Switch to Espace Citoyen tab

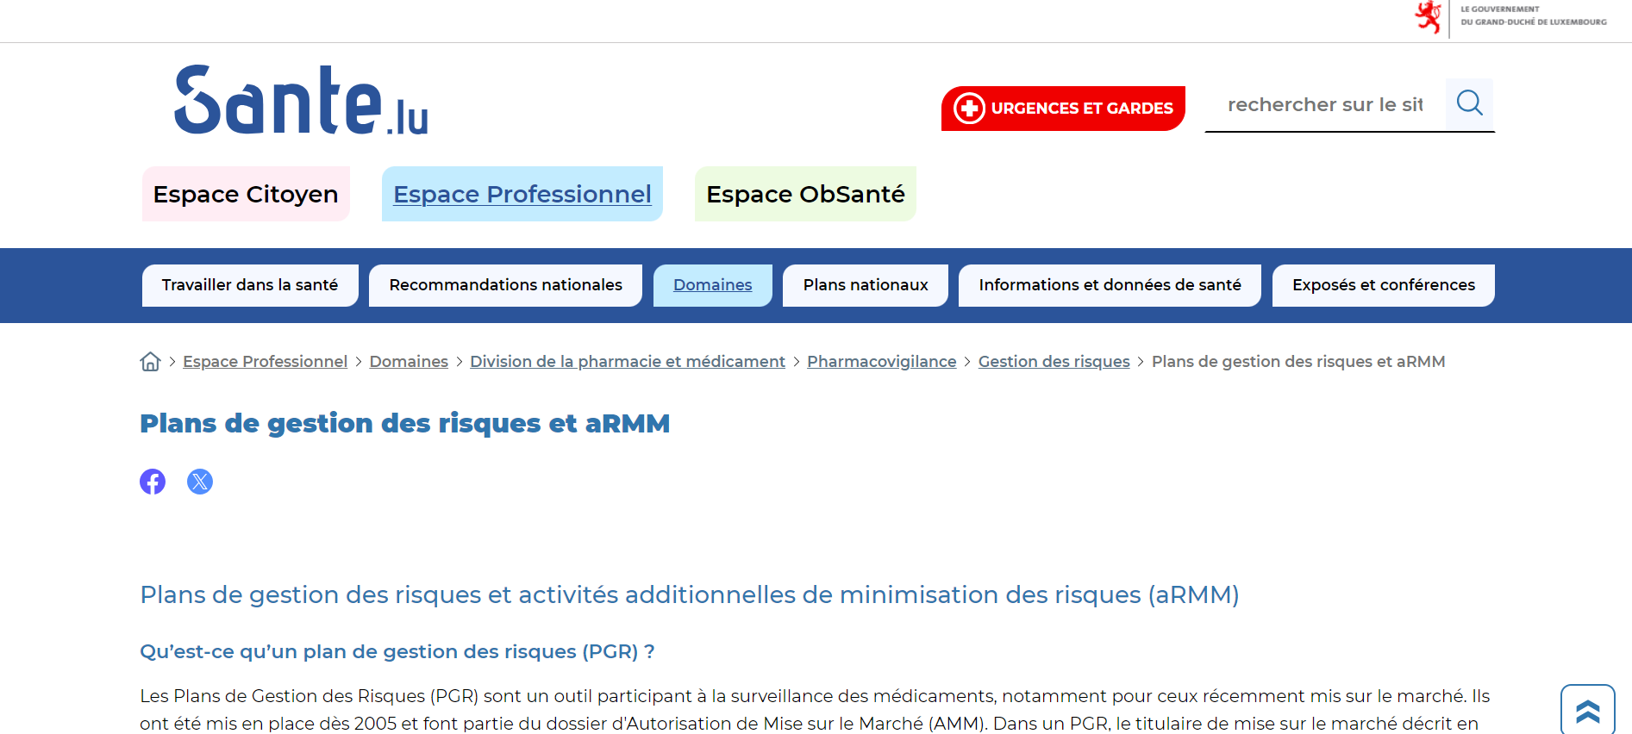point(246,194)
